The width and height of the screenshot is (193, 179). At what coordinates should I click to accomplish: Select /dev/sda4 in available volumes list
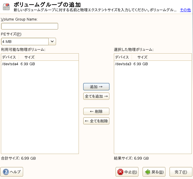pos(18,64)
